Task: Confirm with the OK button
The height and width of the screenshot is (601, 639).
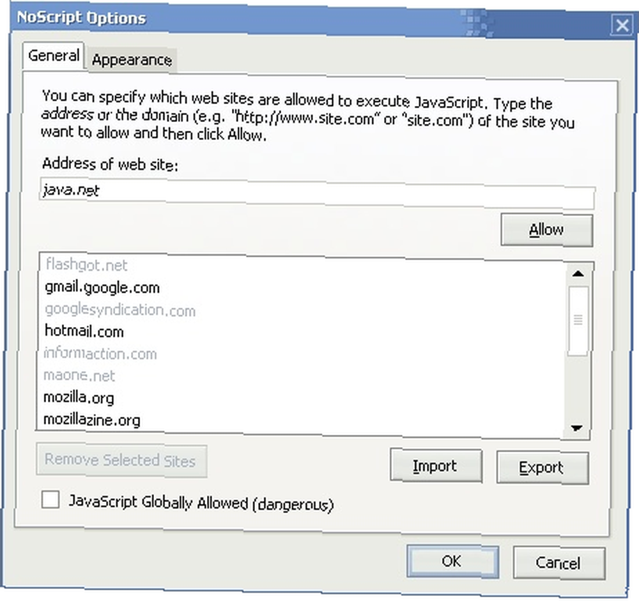Action: (x=452, y=561)
